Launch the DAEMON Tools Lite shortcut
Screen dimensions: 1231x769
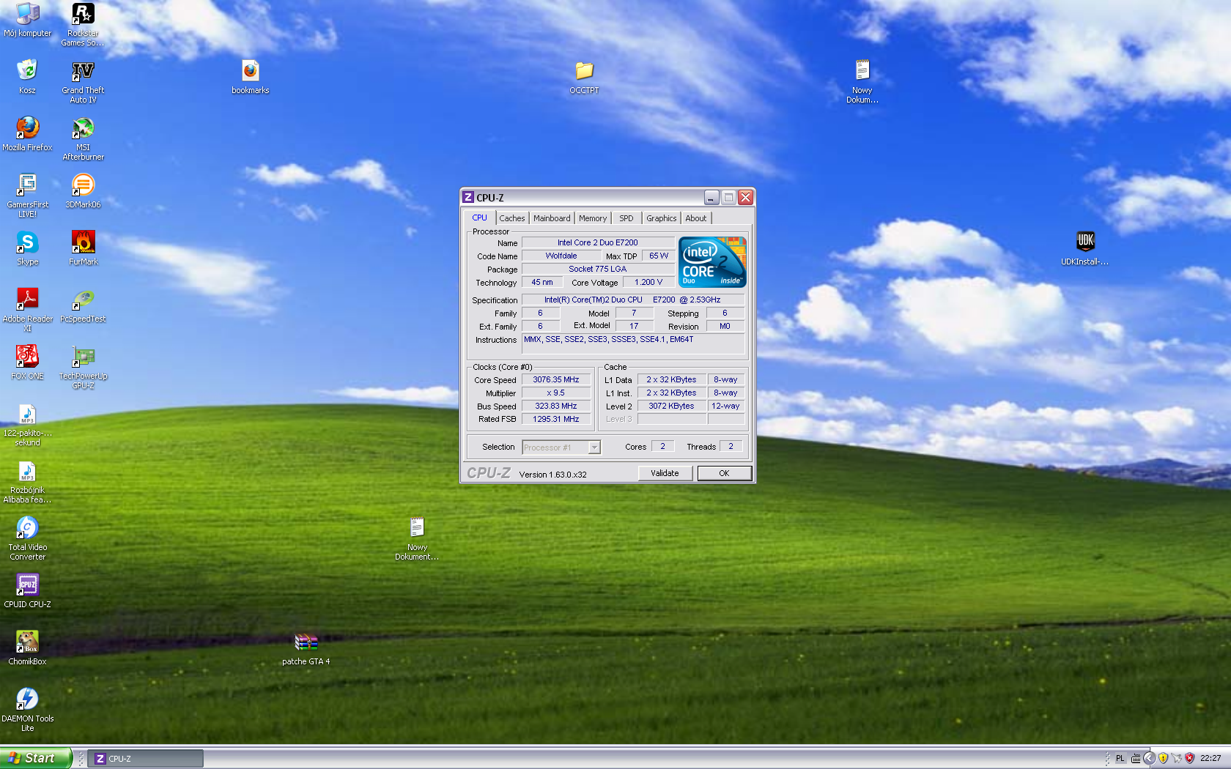tap(27, 710)
